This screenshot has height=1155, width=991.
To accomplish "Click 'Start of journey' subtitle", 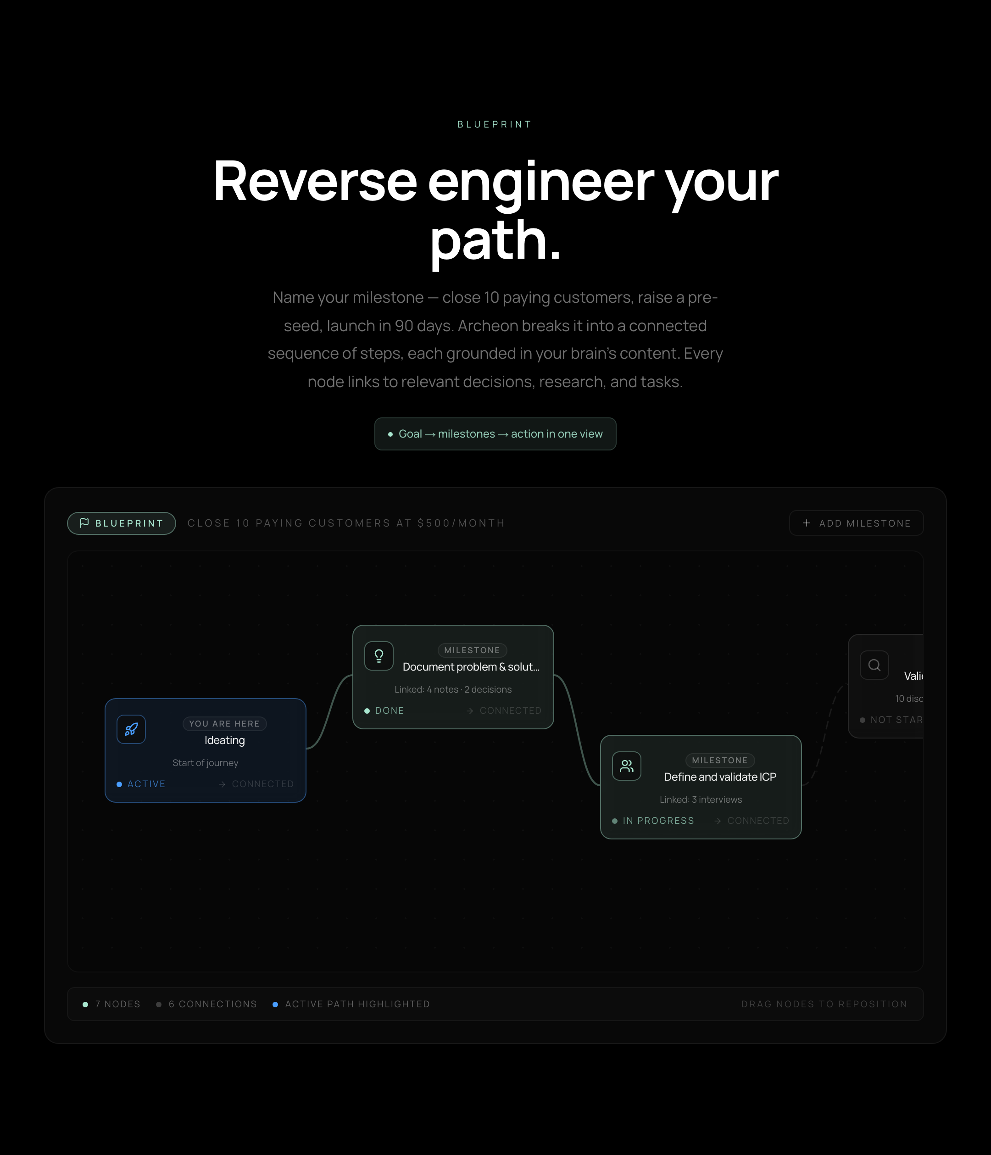I will tap(205, 762).
